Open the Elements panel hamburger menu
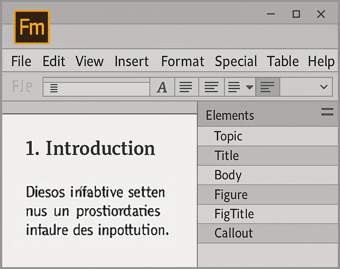 tap(327, 112)
